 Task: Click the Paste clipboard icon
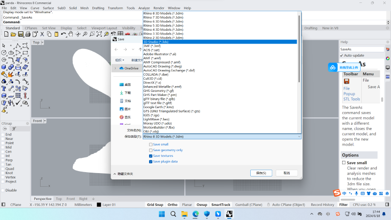point(56,34)
